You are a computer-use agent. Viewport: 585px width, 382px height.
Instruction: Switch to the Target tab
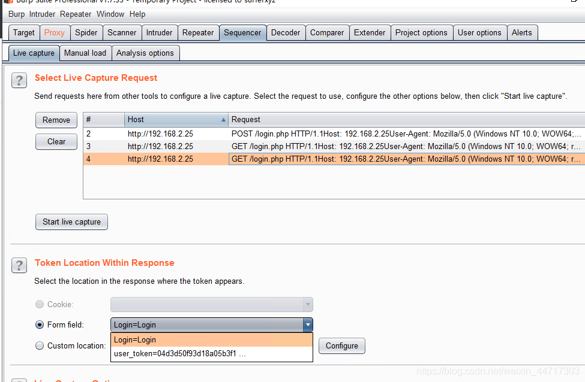(x=24, y=33)
